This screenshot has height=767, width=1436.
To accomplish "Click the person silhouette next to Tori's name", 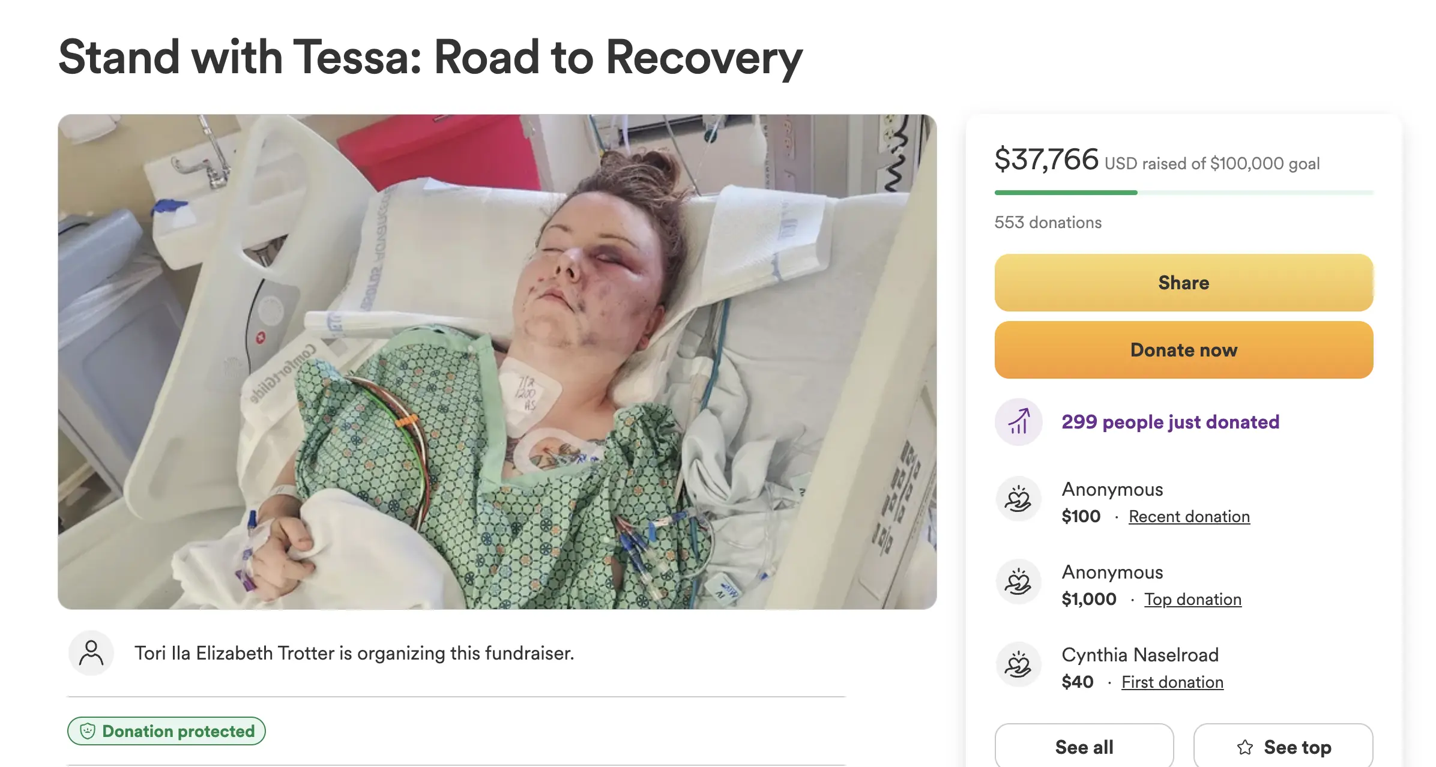I will tap(91, 653).
